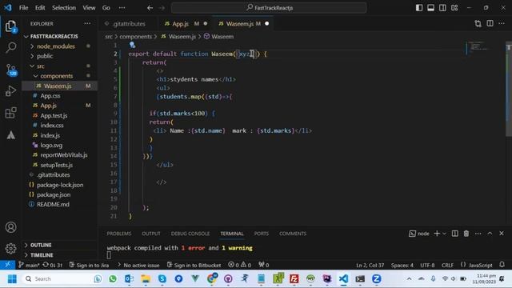Switch to the Debug Console tab
This screenshot has height=288, width=512.
coord(190,234)
